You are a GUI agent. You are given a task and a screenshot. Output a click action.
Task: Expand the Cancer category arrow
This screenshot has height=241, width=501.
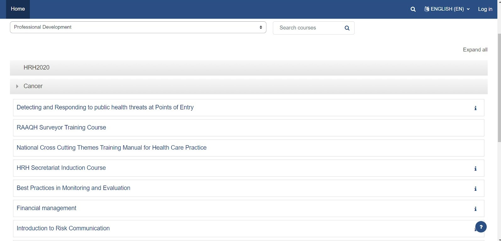[17, 86]
